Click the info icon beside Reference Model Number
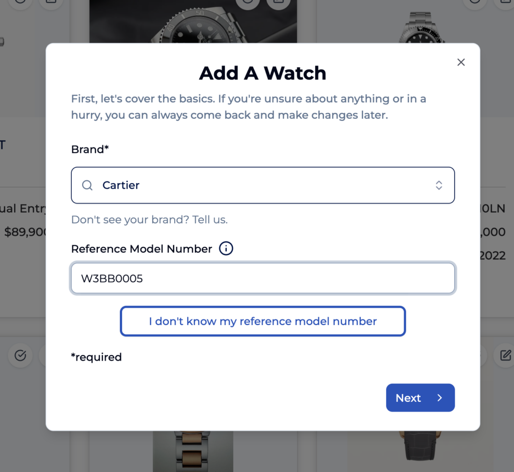 pos(225,248)
